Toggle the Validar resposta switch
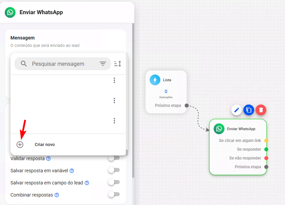This screenshot has height=205, width=285. (114, 158)
